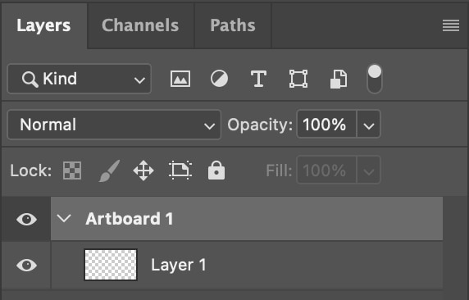Filter for smart objects icon
The height and width of the screenshot is (300, 469).
click(339, 80)
